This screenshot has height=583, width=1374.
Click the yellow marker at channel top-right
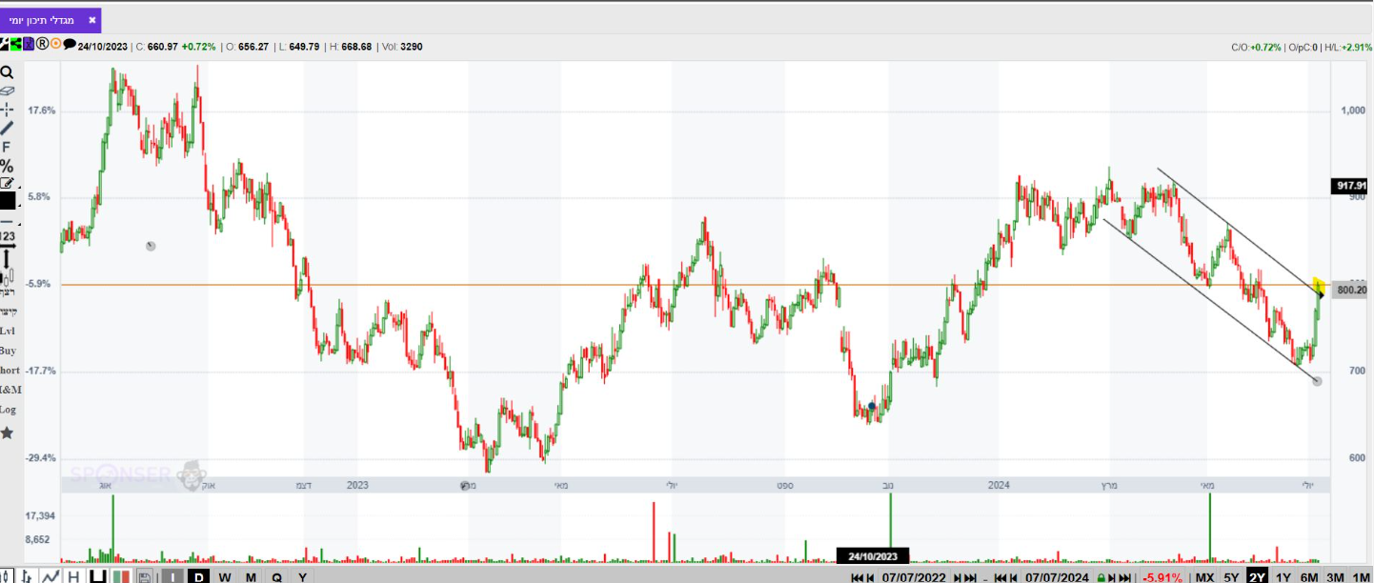pyautogui.click(x=1319, y=284)
